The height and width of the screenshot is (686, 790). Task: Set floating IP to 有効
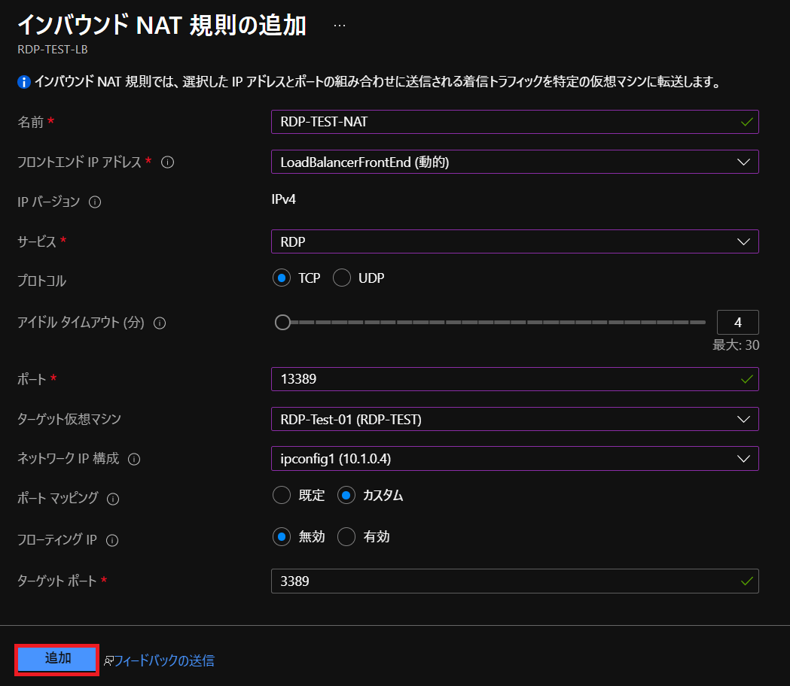coord(346,536)
